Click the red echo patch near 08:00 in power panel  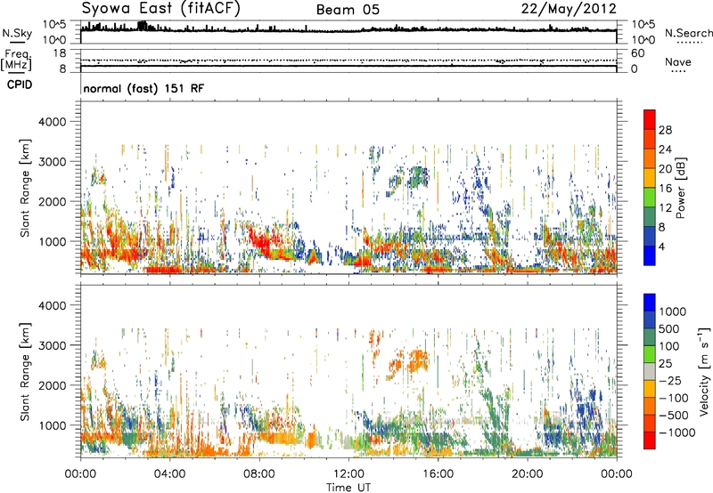[x=261, y=240]
